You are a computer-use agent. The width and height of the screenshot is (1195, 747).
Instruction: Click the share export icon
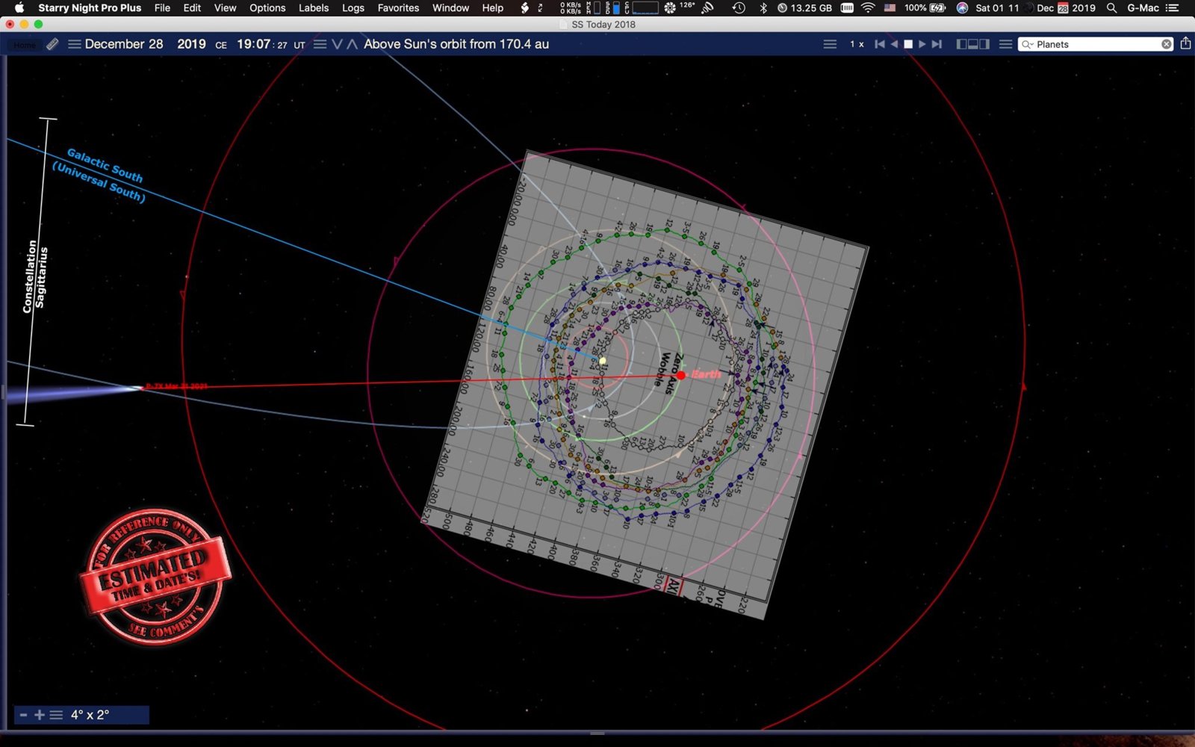point(1185,43)
